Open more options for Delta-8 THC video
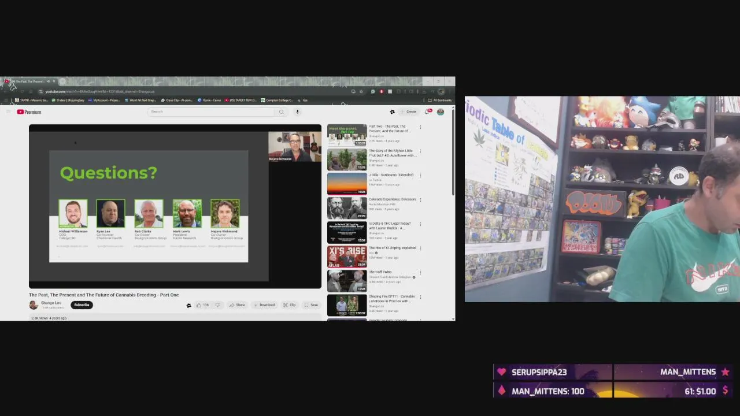740x416 pixels. (420, 224)
